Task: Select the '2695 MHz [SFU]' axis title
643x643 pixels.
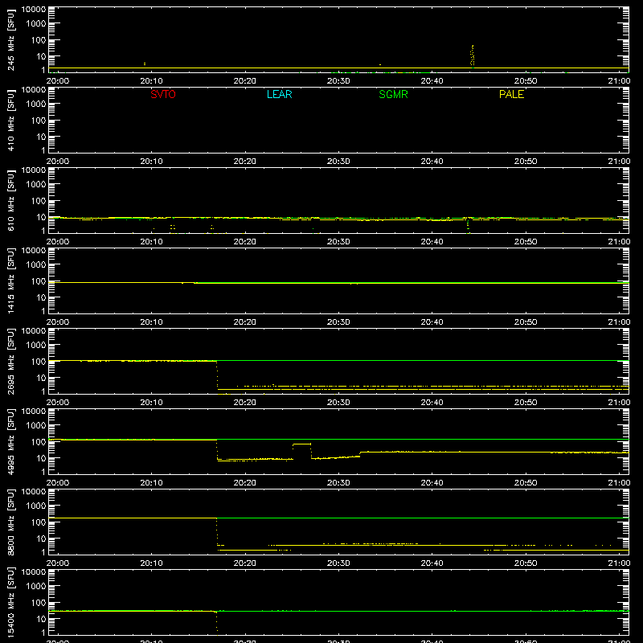Action: (11, 361)
